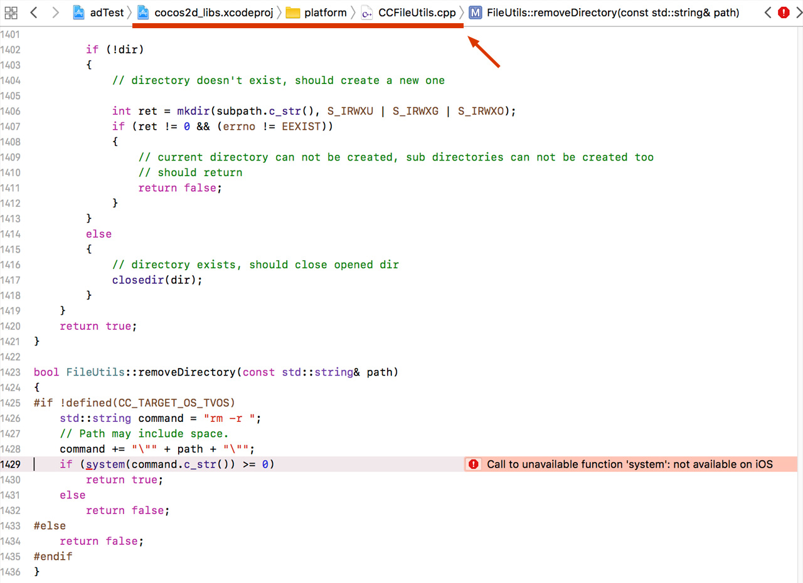Screen dimensions: 803x583
Task: Click on the 'system' function call
Action: point(105,465)
